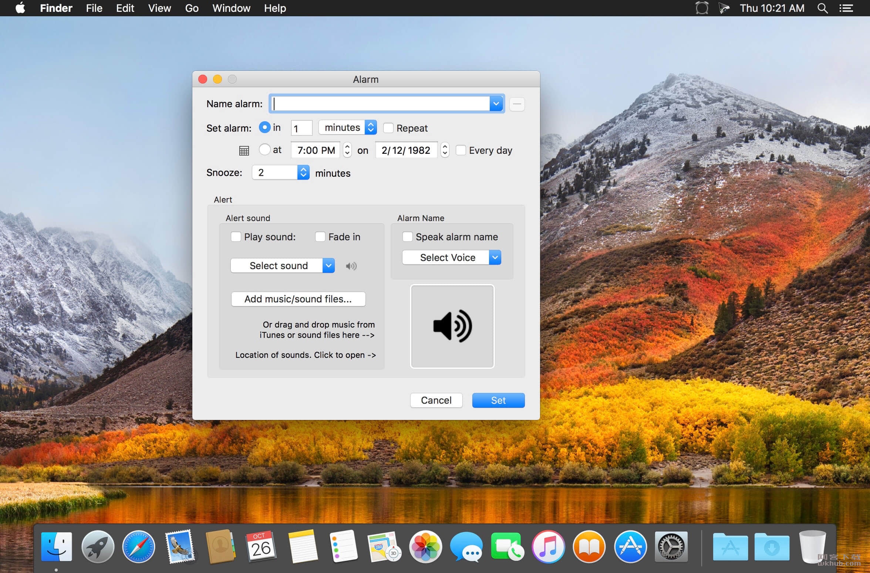Open the minutes unit dropdown
The height and width of the screenshot is (573, 870).
point(347,128)
